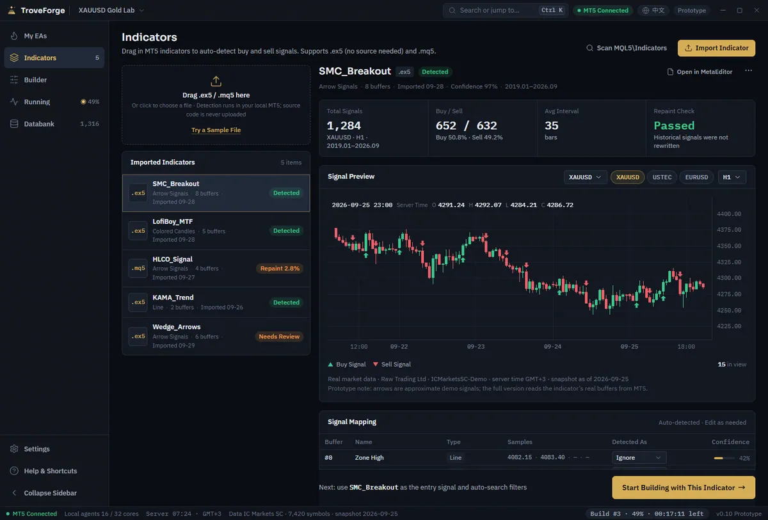Click the TroveForge logo icon
The image size is (768, 520).
pos(12,10)
